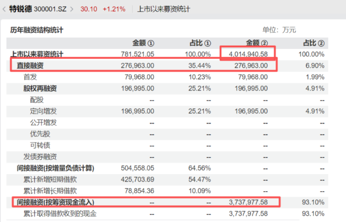Viewport: 346px width, 222px height.
Task: Click the 3,737,977.58 value in 累计取得借款收到的现金 row
Action: [x=249, y=213]
